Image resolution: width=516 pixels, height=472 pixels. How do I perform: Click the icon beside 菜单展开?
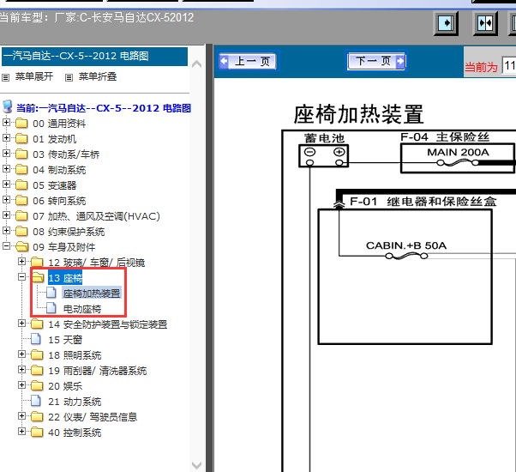pos(6,78)
